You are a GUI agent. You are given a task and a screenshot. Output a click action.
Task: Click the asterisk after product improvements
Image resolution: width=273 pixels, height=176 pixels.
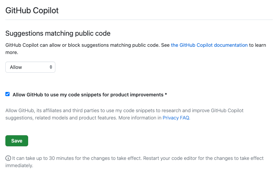coord(166,94)
